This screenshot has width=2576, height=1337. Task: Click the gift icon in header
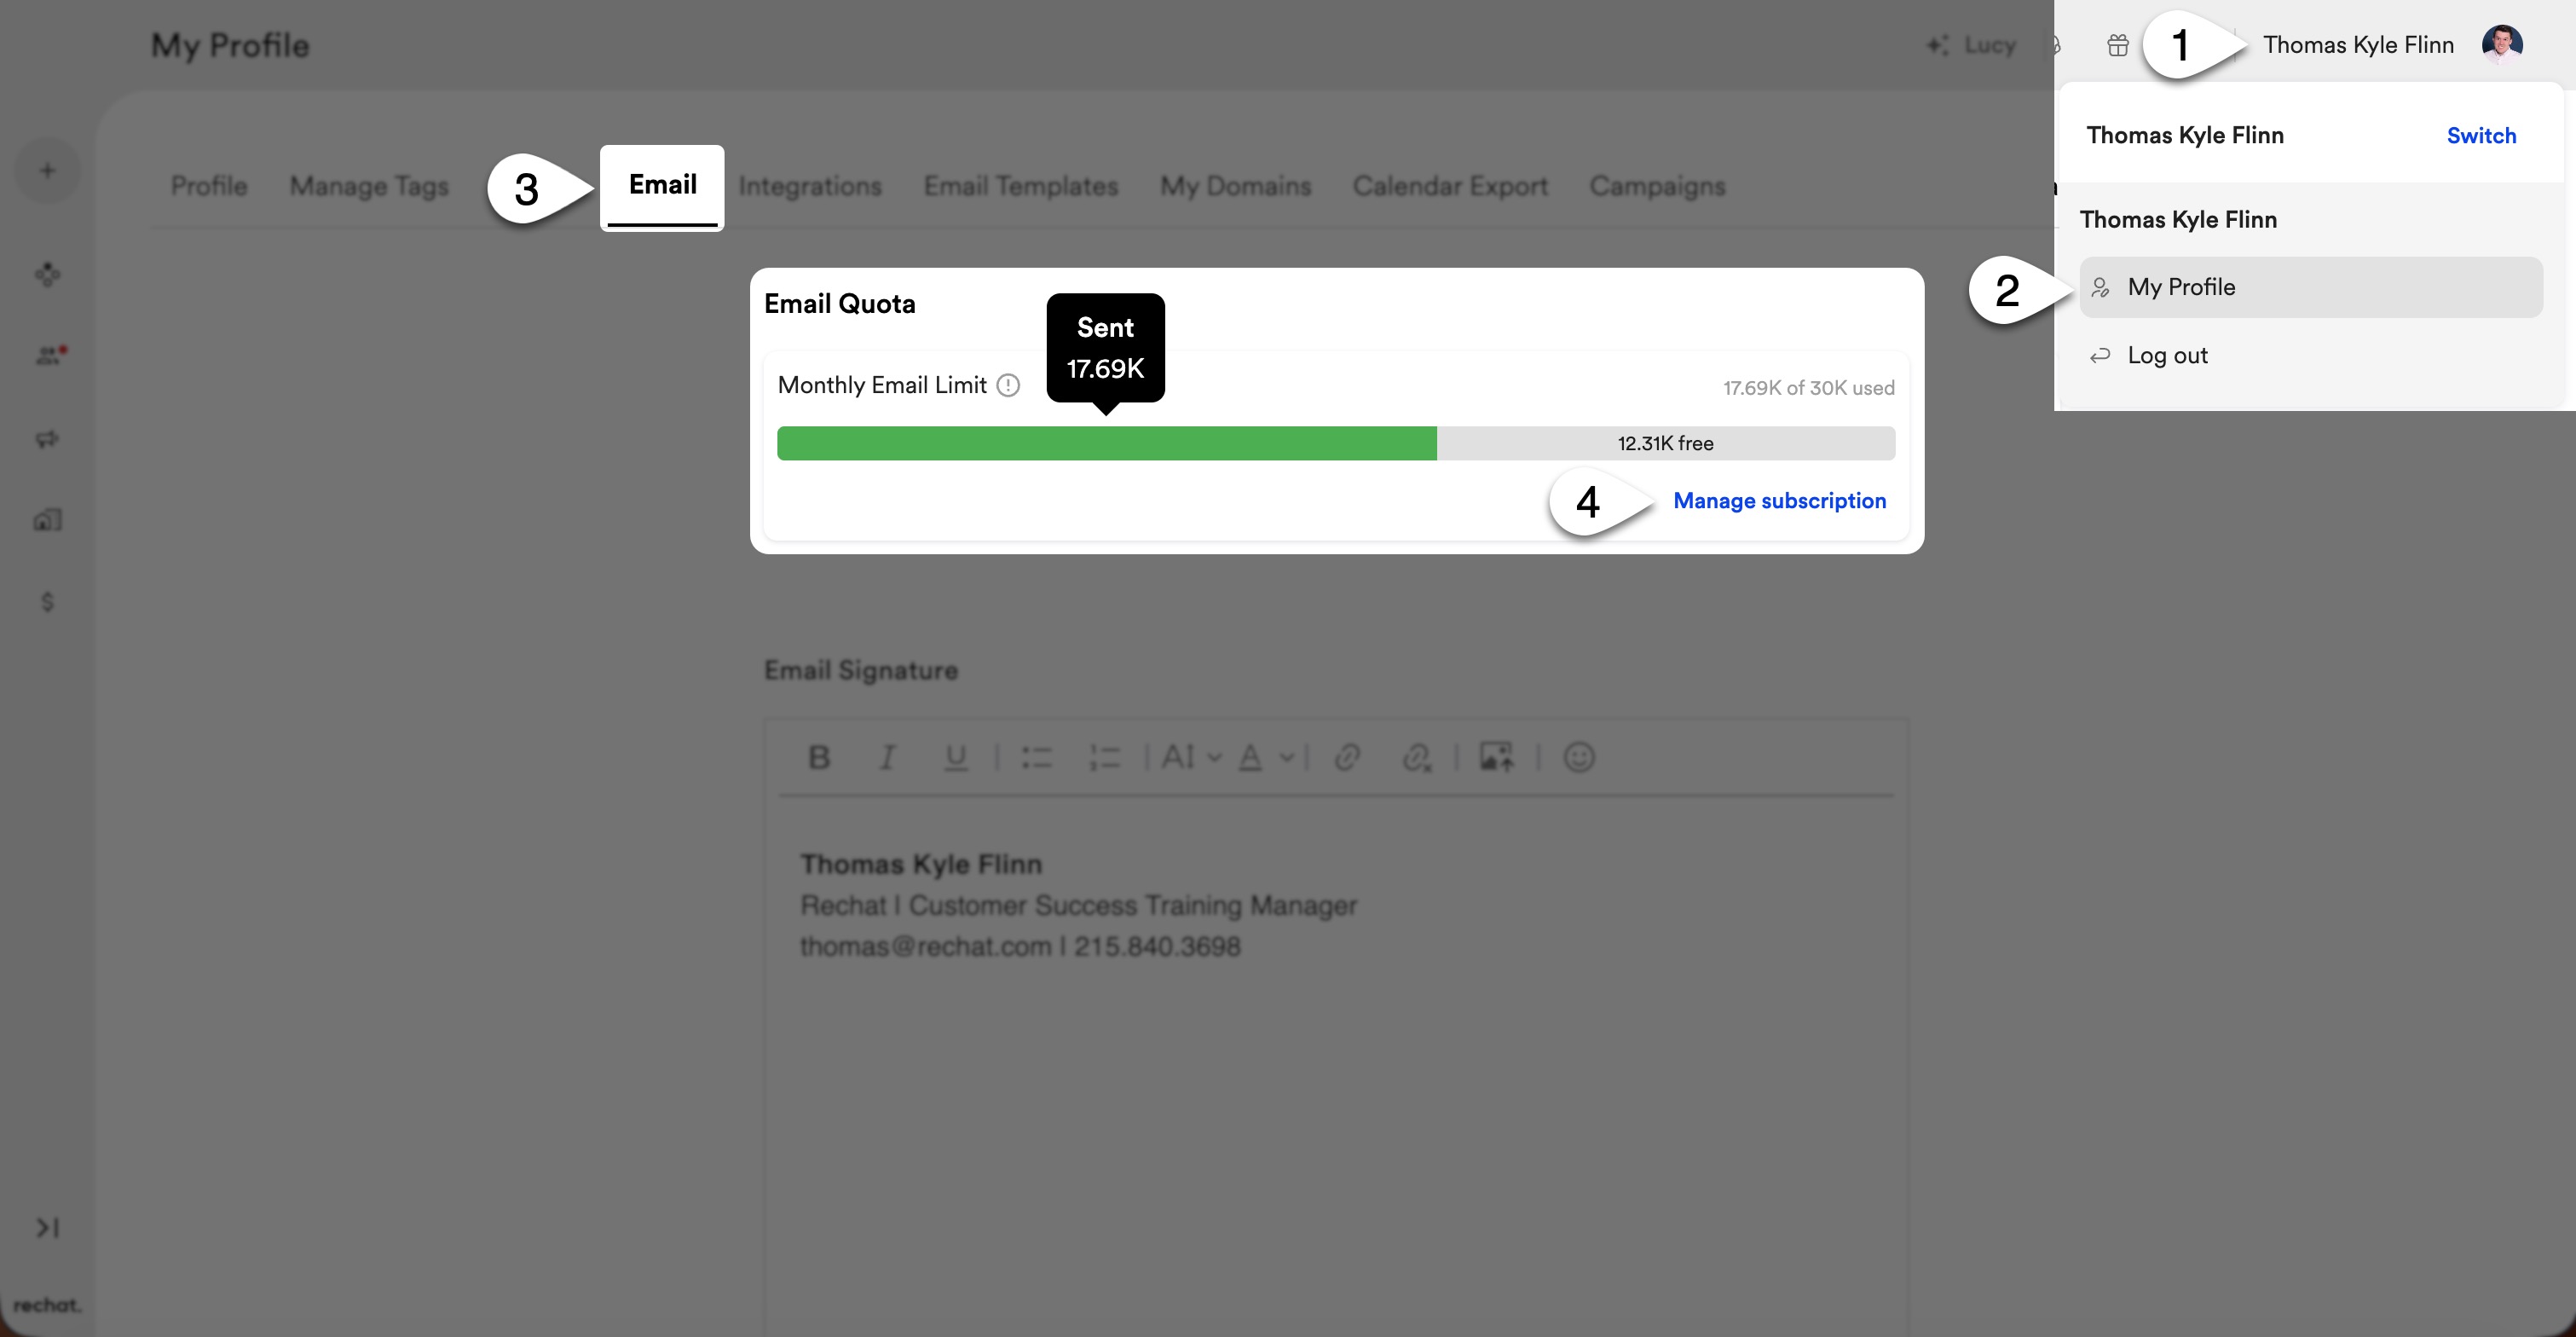coord(2117,45)
